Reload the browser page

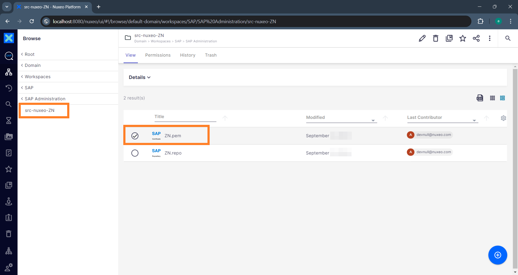click(x=32, y=21)
